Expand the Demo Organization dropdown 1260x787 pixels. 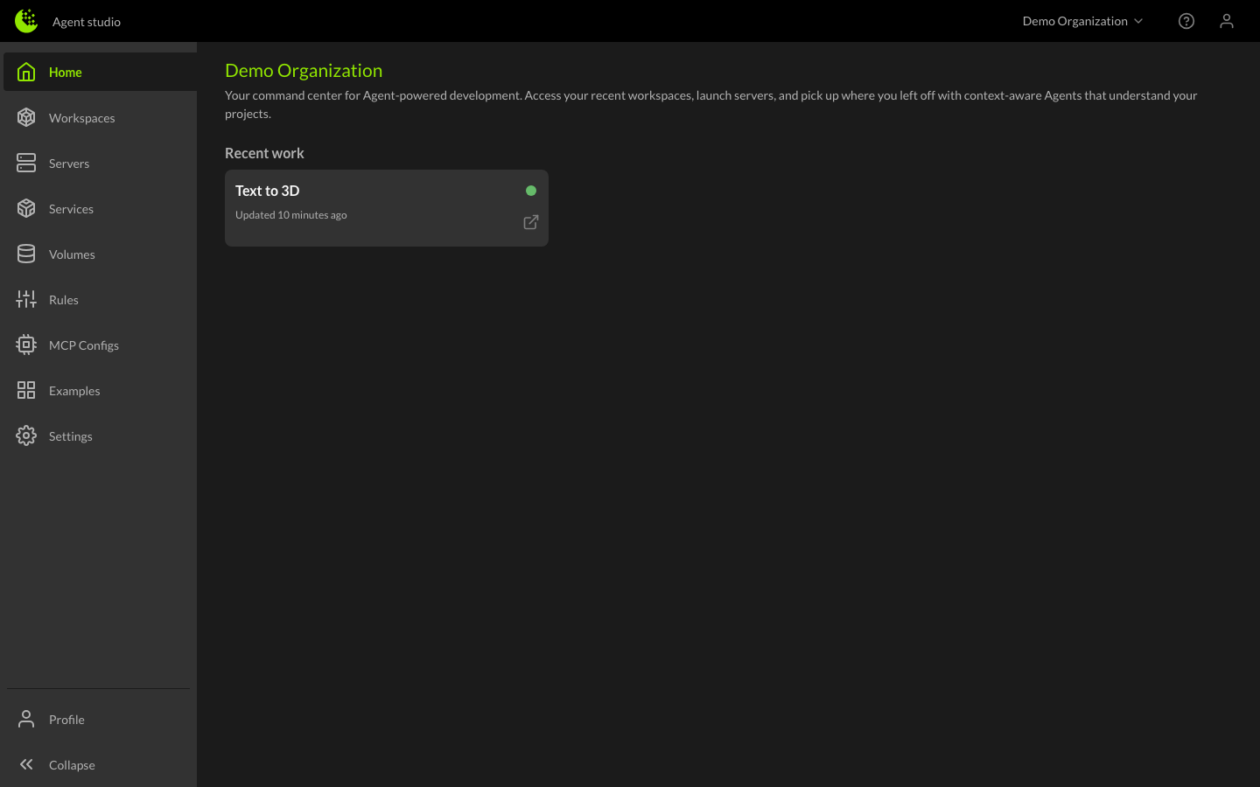tap(1082, 21)
